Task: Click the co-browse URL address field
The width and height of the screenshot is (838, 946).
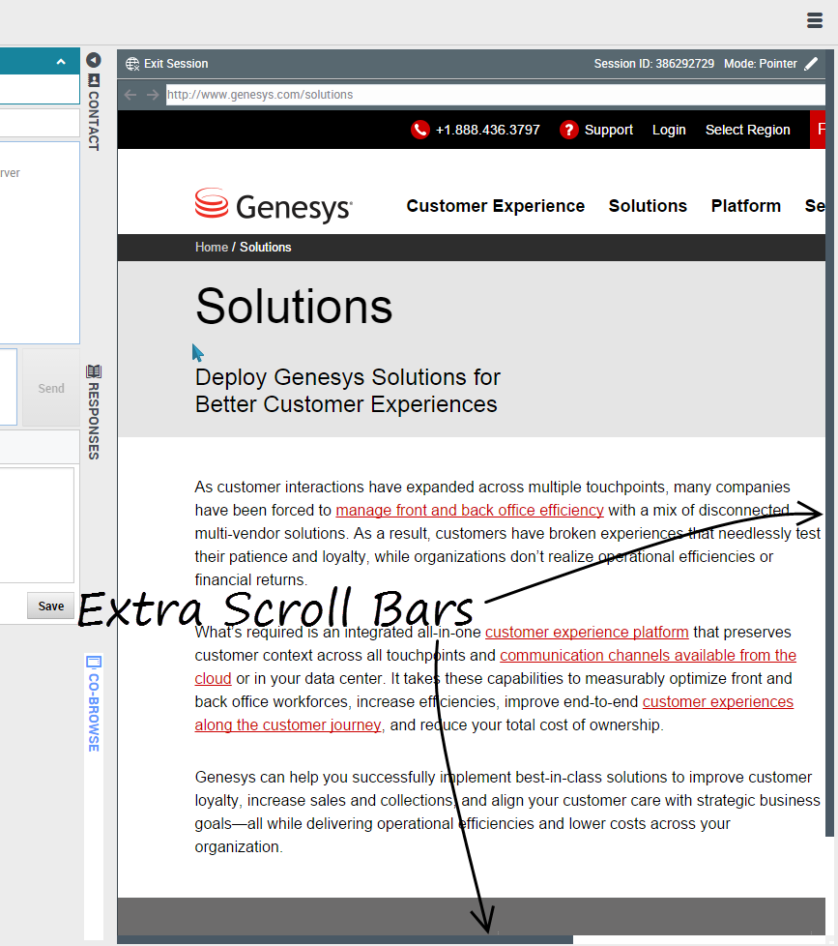Action: 496,95
